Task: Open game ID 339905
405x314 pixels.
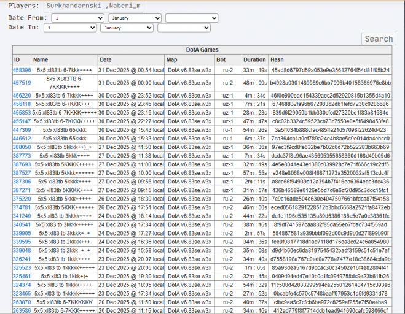Action: tap(22, 233)
